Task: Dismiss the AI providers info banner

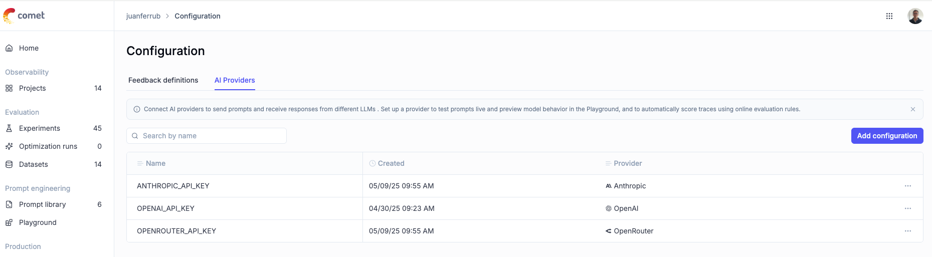Action: tap(912, 109)
